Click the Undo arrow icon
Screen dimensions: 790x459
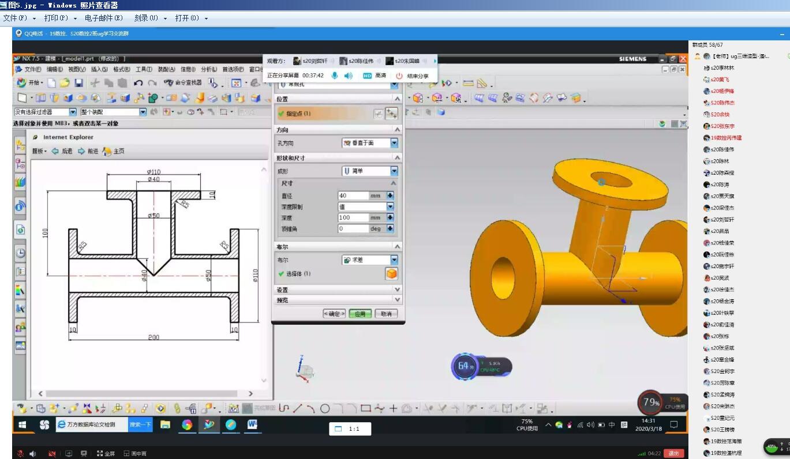click(x=138, y=83)
